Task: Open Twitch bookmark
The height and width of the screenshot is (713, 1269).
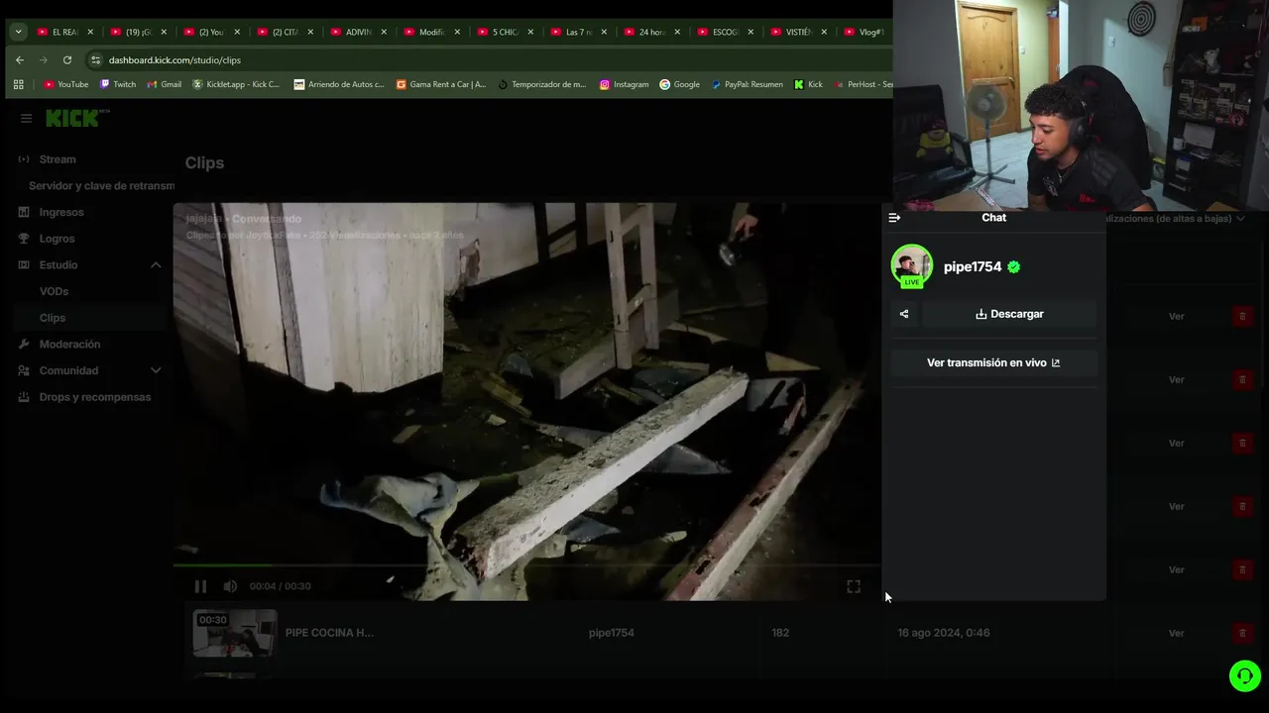Action: pyautogui.click(x=118, y=84)
